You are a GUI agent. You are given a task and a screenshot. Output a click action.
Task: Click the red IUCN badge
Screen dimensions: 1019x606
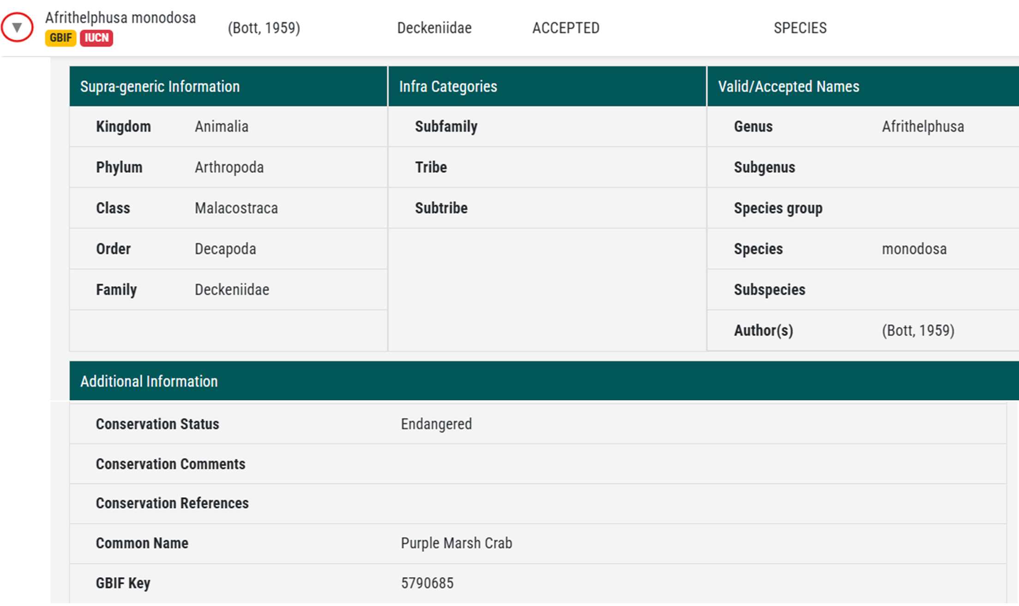pos(96,38)
